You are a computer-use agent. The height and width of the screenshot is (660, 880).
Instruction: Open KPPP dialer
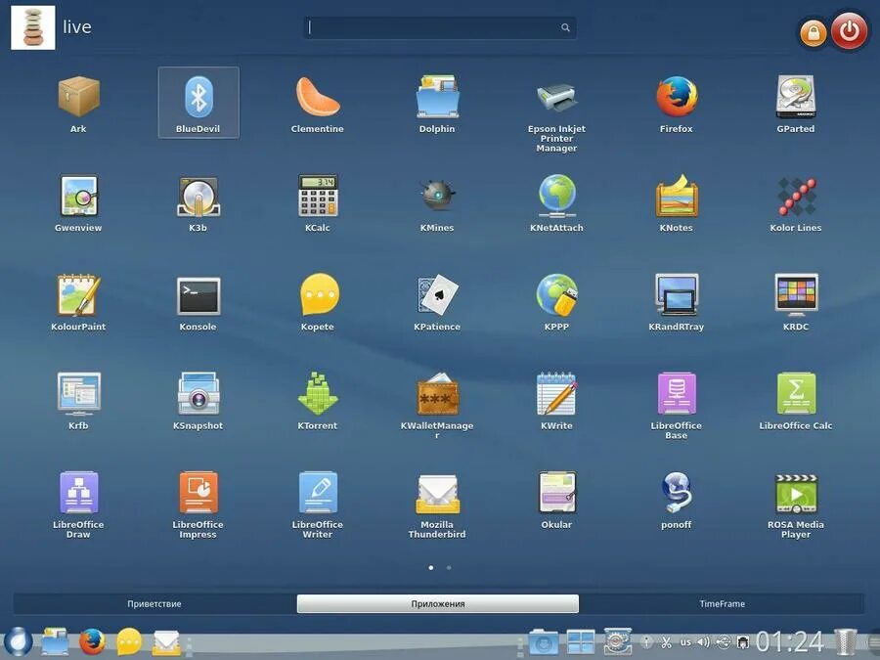pos(556,302)
